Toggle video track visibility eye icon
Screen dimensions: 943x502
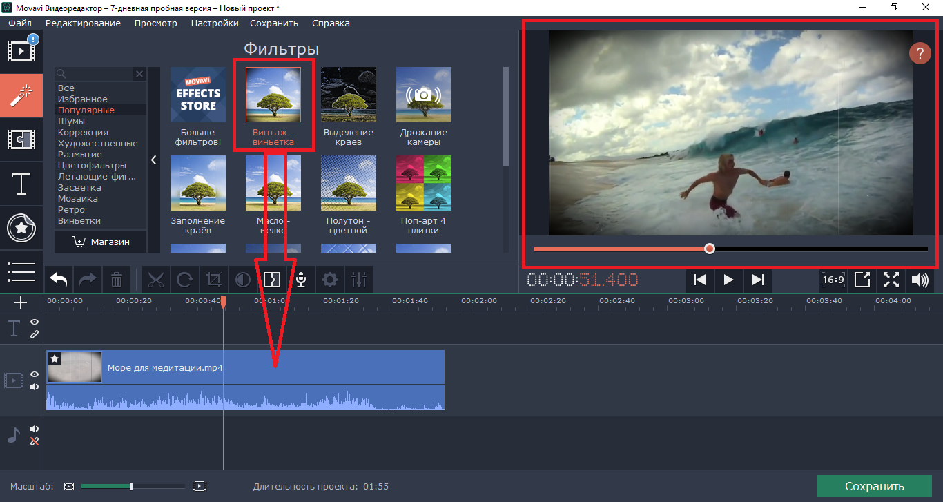[35, 374]
